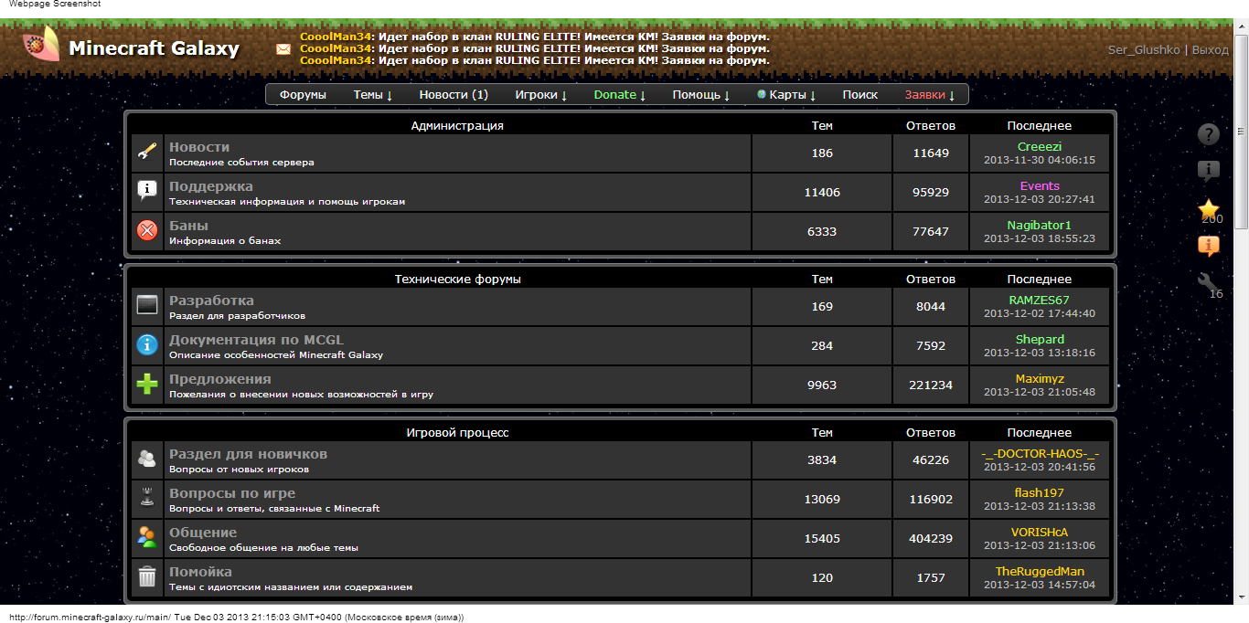Expand the Игроки dropdown menu
Viewport: 1249px width, 623px height.
541,95
